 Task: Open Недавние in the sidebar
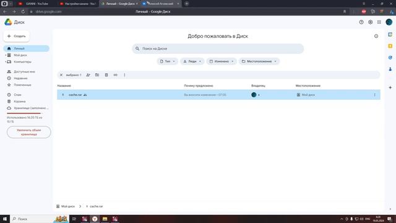20,79
